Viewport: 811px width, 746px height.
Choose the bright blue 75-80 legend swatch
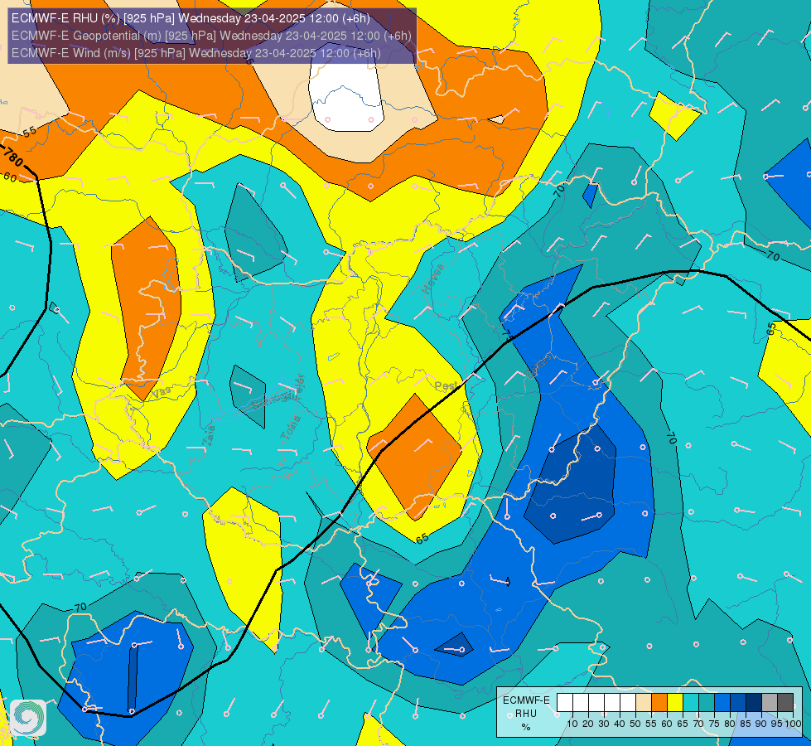pos(722,703)
